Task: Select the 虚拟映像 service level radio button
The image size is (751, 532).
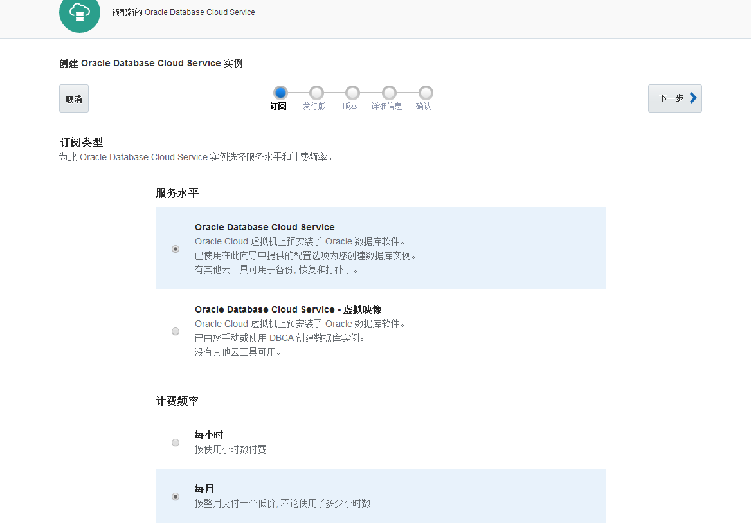Action: [x=176, y=331]
